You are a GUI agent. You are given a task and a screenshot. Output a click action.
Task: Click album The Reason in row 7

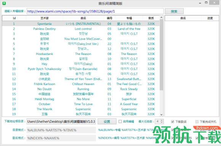(129, 54)
